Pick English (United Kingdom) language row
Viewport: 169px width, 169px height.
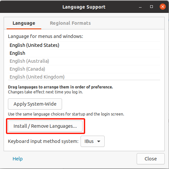[84, 77]
